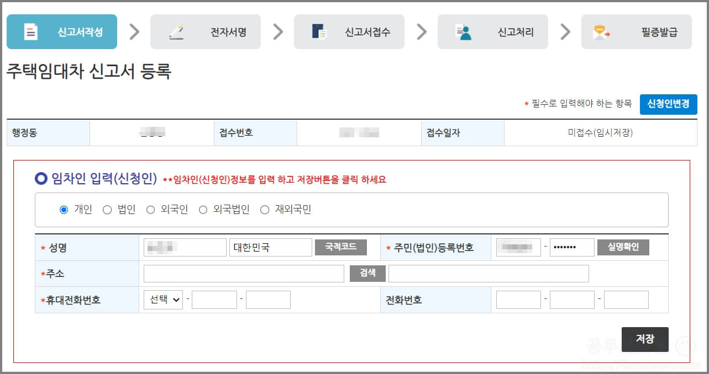Screen dimensions: 709x374
Task: Click the 전자서명 pencil icon
Action: [177, 31]
